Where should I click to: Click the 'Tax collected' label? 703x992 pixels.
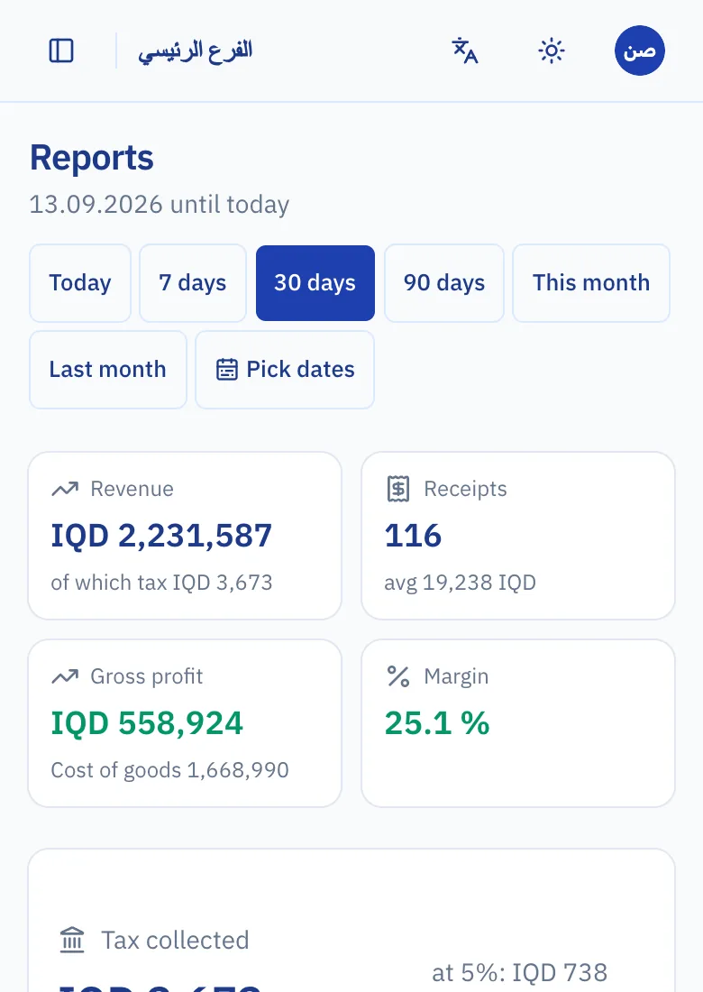(x=175, y=940)
